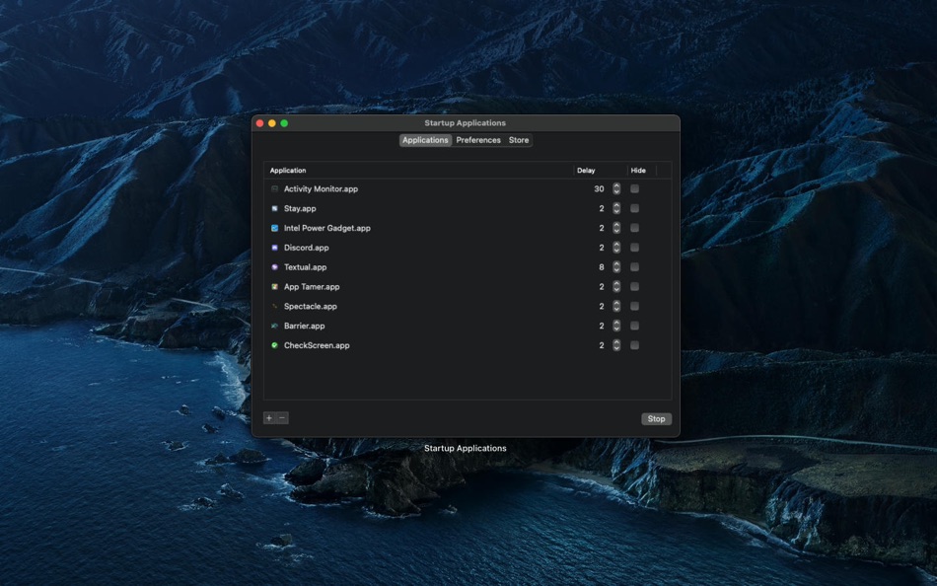Viewport: 937px width, 586px height.
Task: Select the CheckScreen.app green icon
Action: tap(274, 345)
